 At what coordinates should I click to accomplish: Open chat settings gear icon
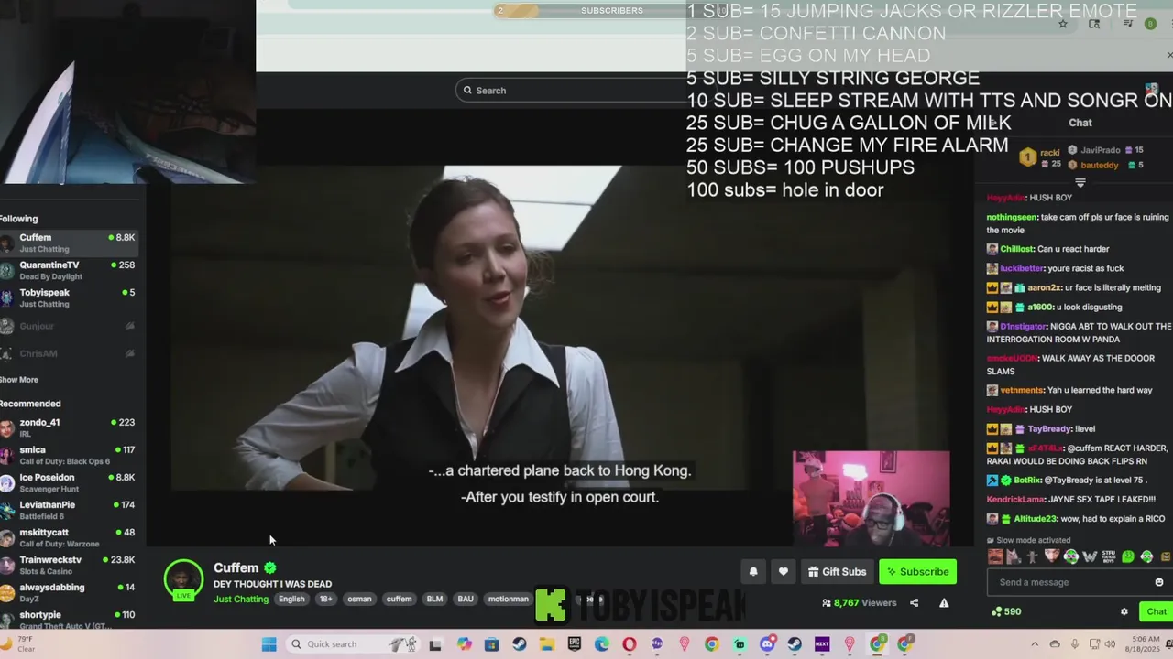pos(1124,611)
